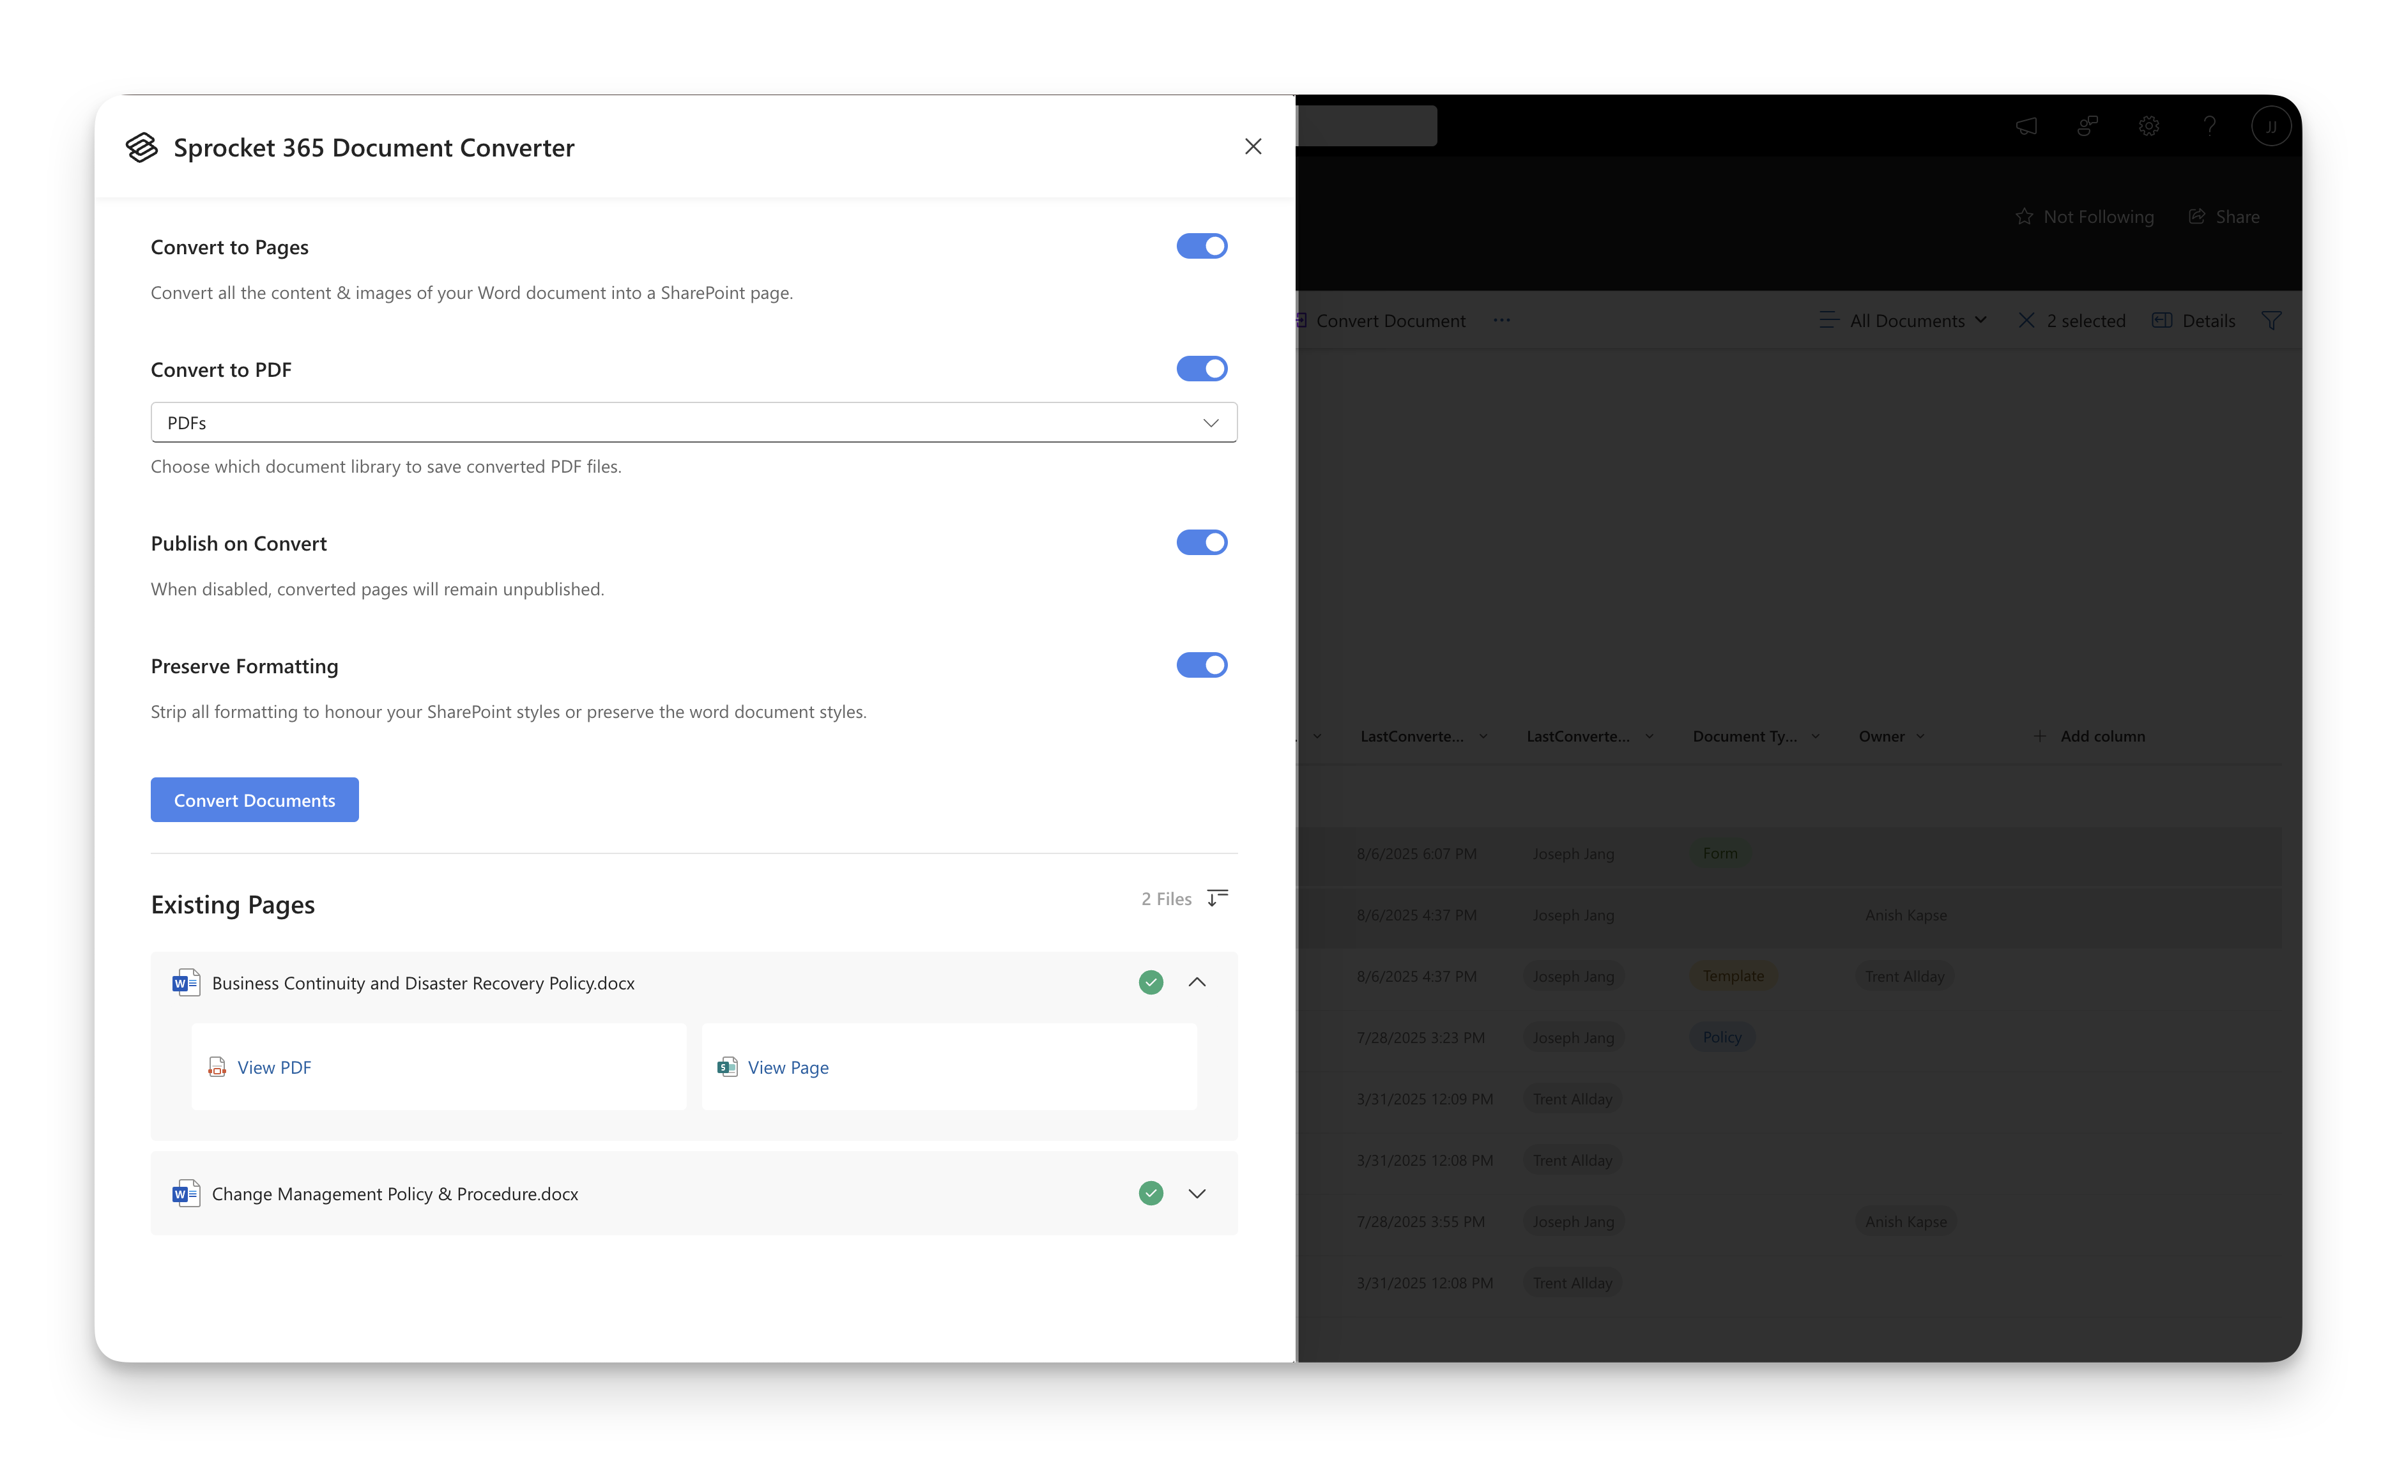Open the View Page link
The image size is (2397, 1457).
[x=788, y=1067]
